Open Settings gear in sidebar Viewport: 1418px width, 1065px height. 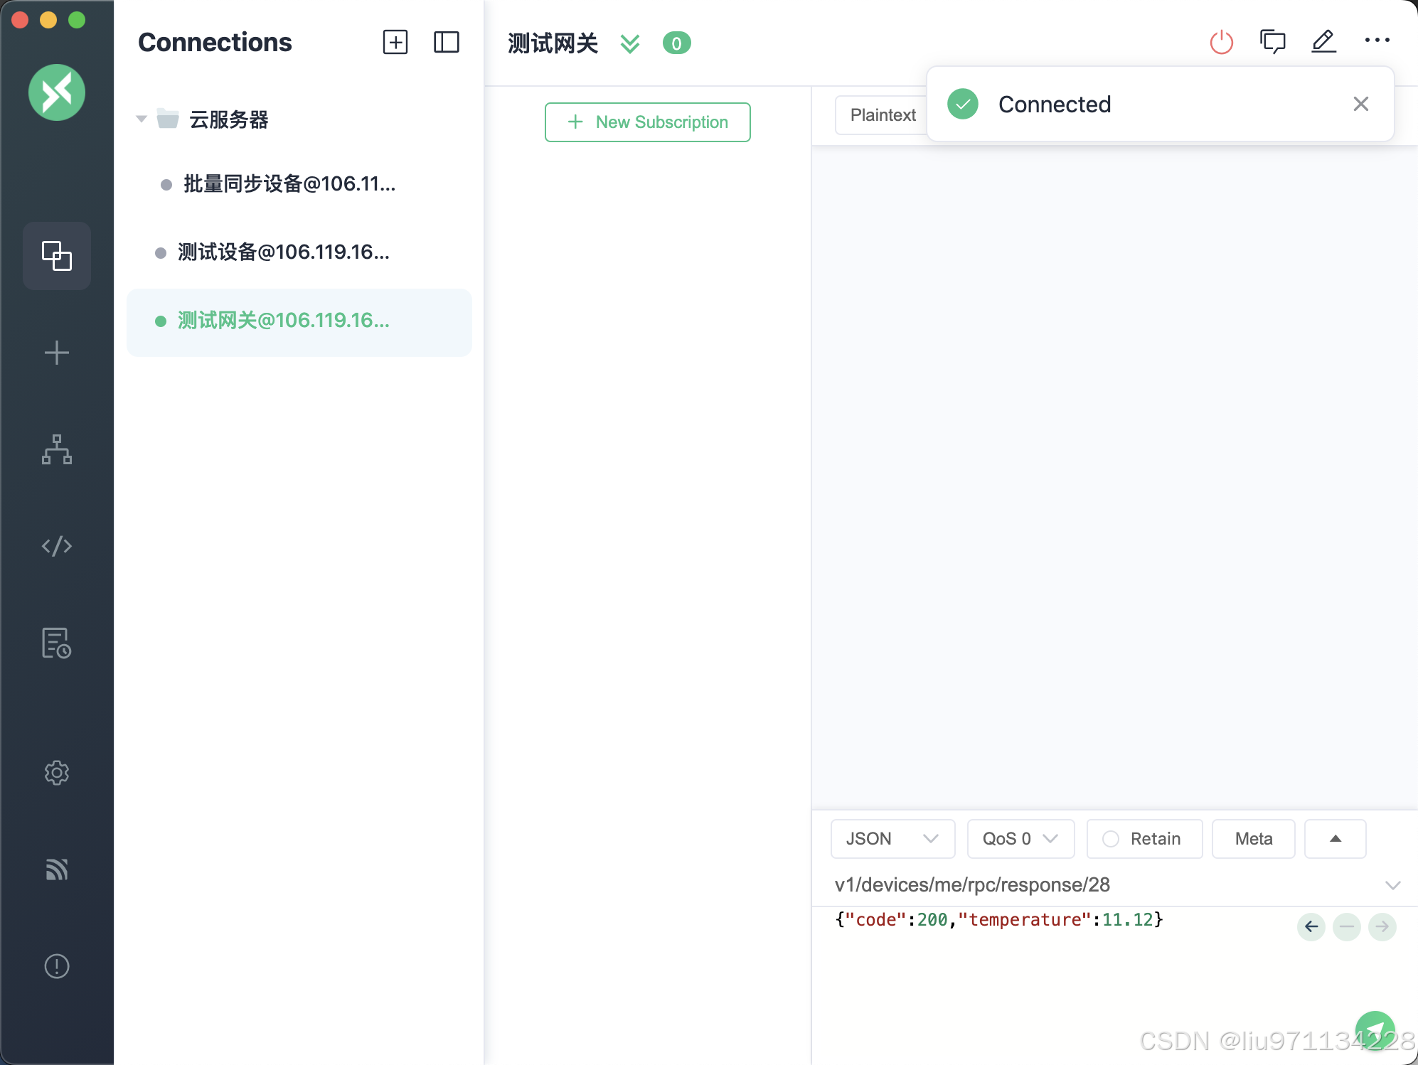tap(57, 773)
